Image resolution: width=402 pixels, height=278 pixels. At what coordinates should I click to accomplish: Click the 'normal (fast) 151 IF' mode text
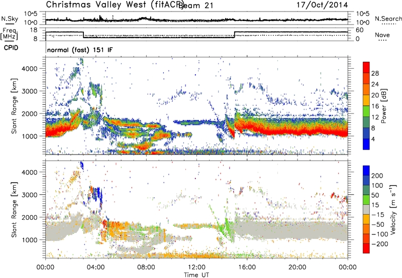click(x=80, y=50)
